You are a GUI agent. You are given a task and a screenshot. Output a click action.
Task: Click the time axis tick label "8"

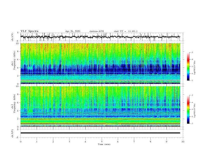coord(150,142)
